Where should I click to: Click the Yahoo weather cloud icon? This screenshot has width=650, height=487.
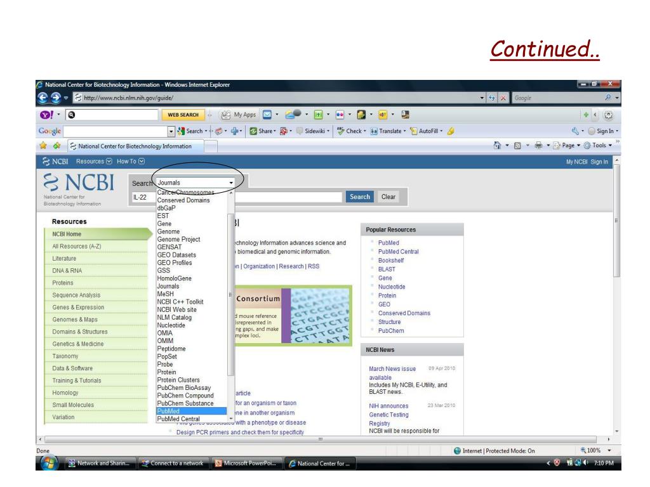293,114
